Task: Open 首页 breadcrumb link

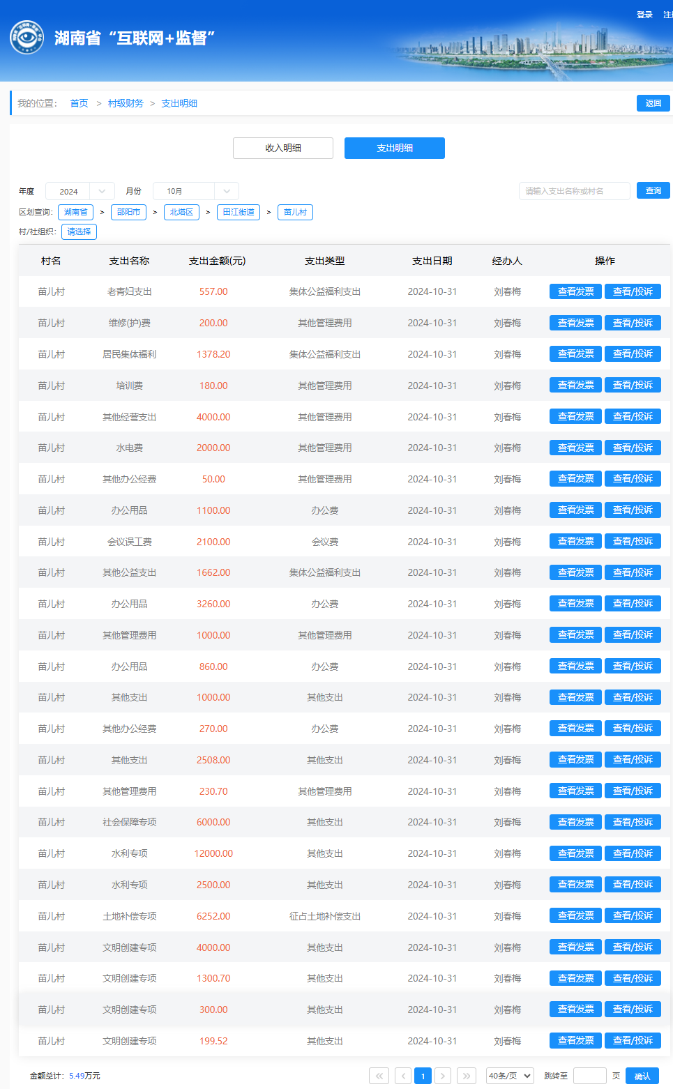Action: pyautogui.click(x=80, y=103)
